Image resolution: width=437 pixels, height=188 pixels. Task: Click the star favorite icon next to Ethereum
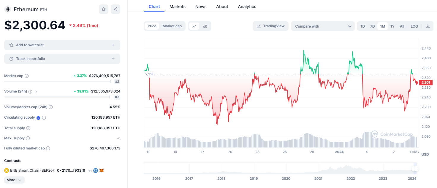point(104,9)
